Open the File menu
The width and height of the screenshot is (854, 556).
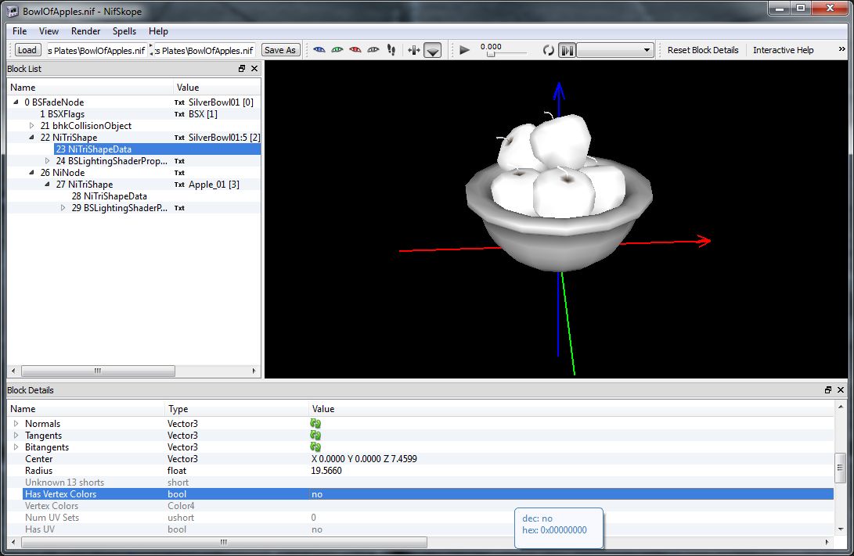pyautogui.click(x=20, y=31)
